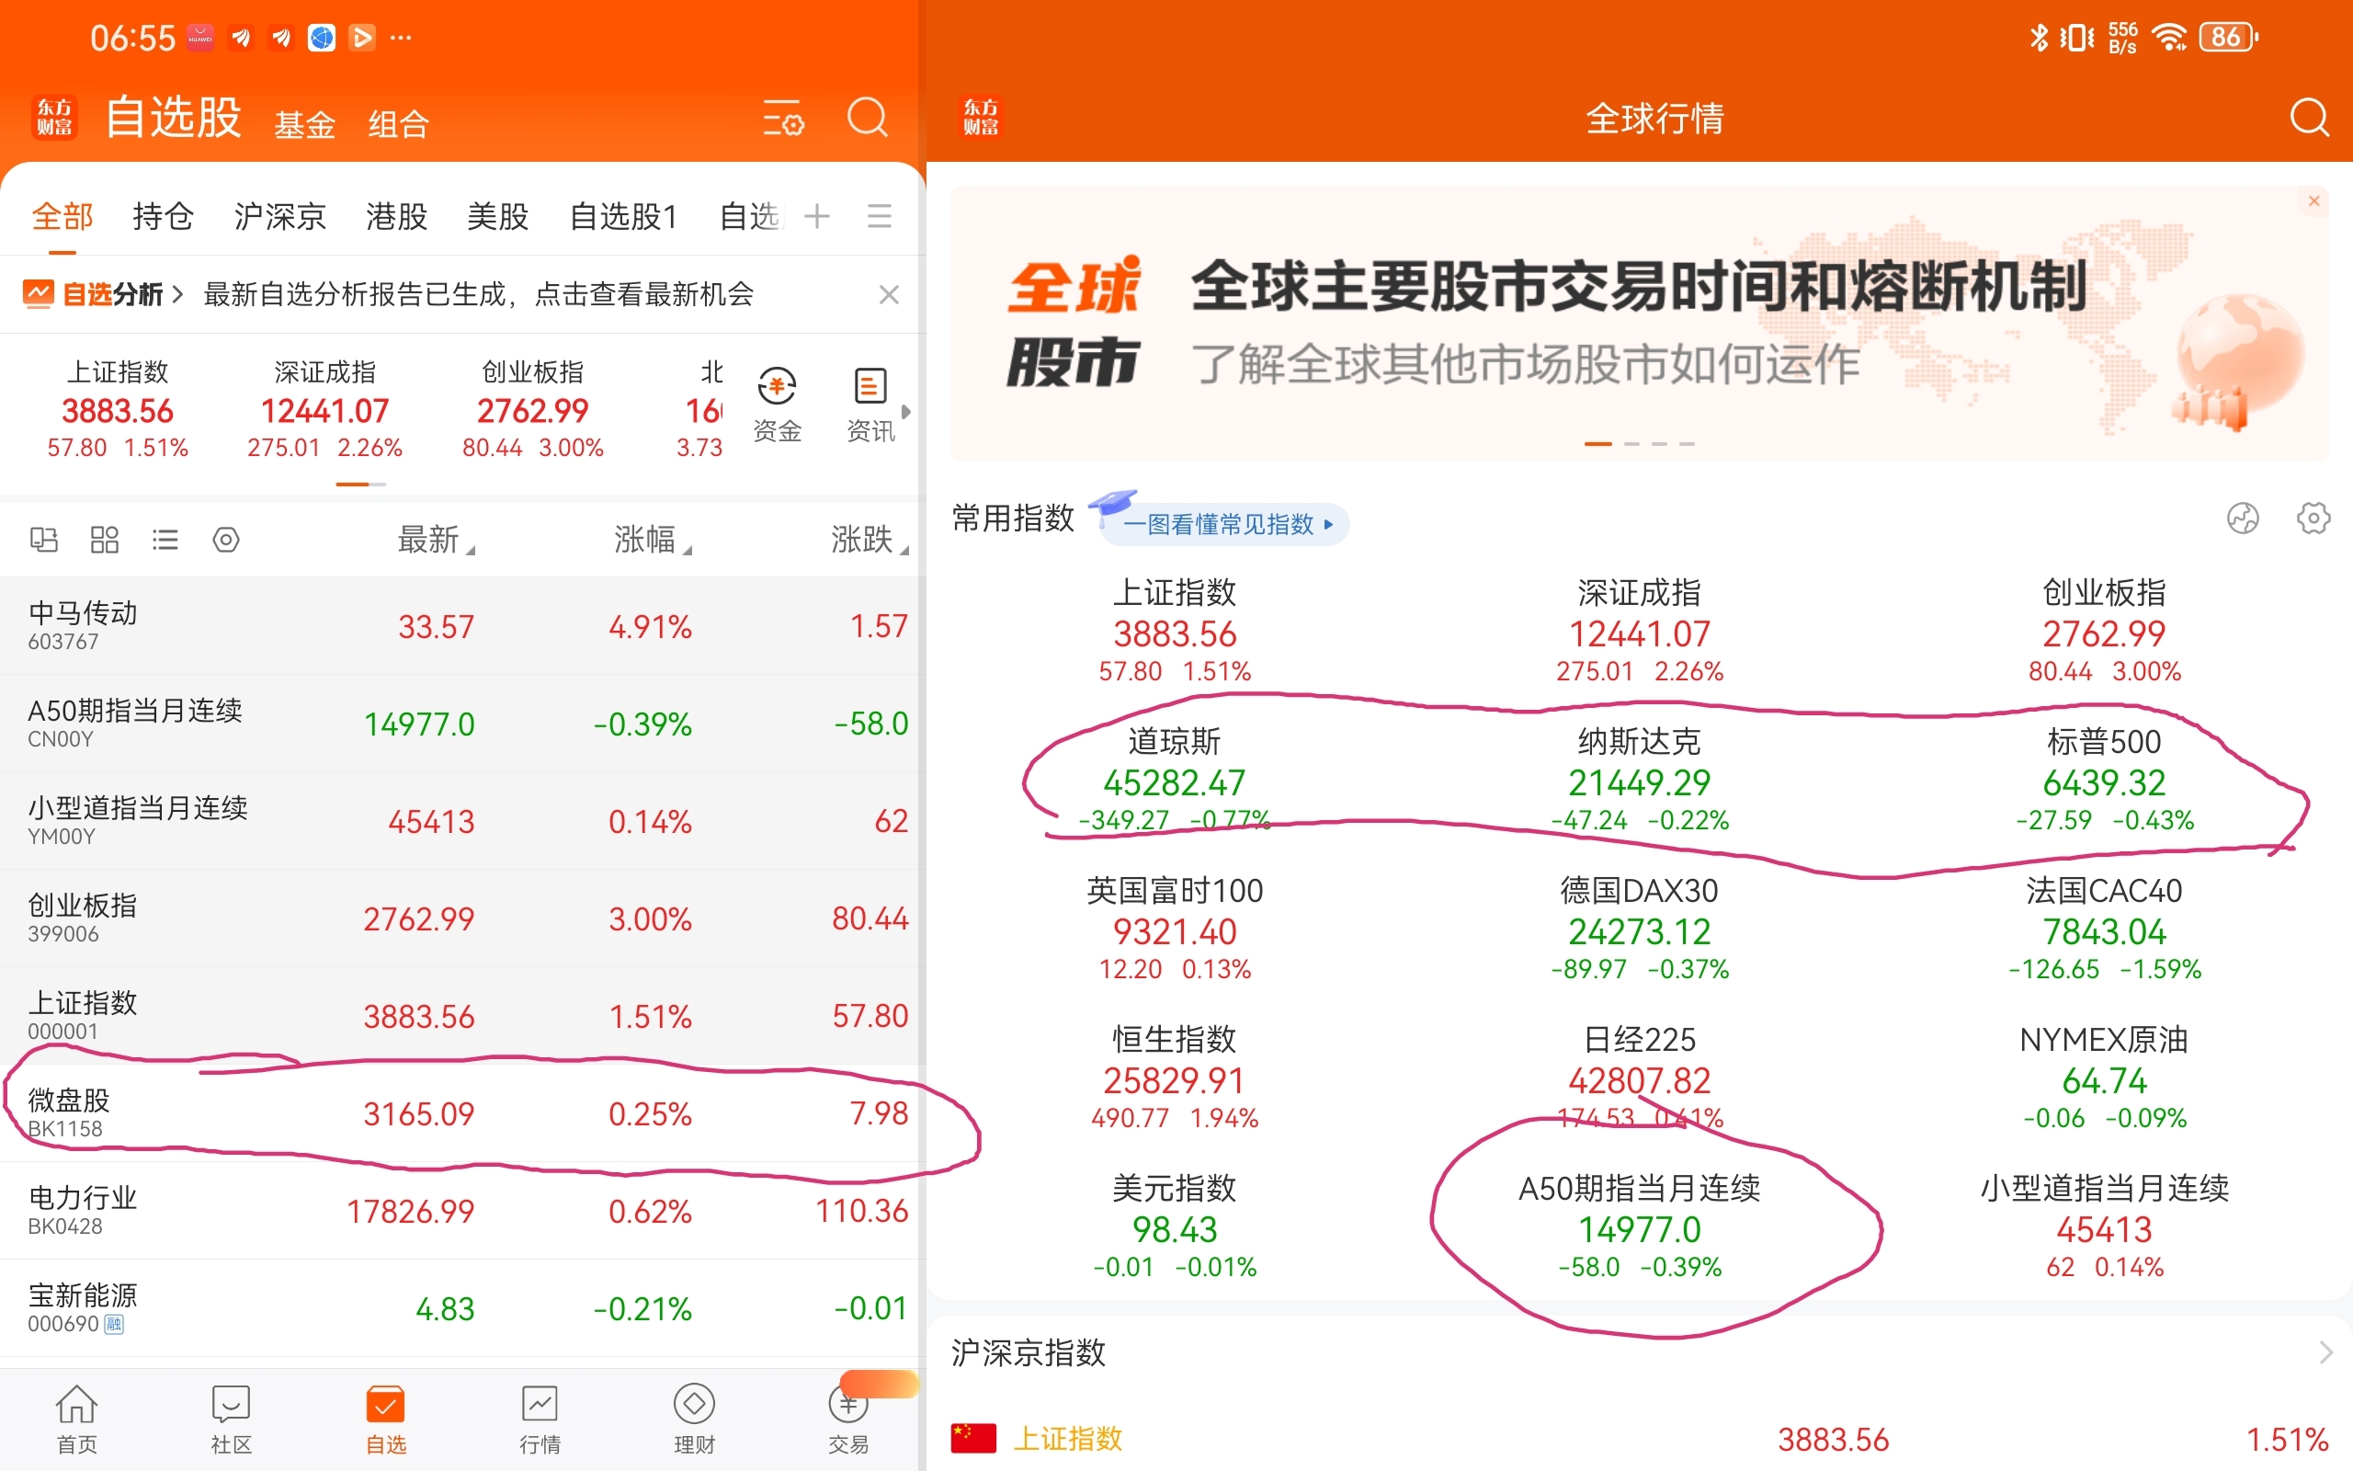This screenshot has height=1471, width=2353.
Task: Tap the floating orange pill above 交易
Action: tap(878, 1384)
